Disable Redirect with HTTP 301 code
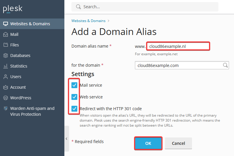This screenshot has width=234, height=156. coord(74,109)
